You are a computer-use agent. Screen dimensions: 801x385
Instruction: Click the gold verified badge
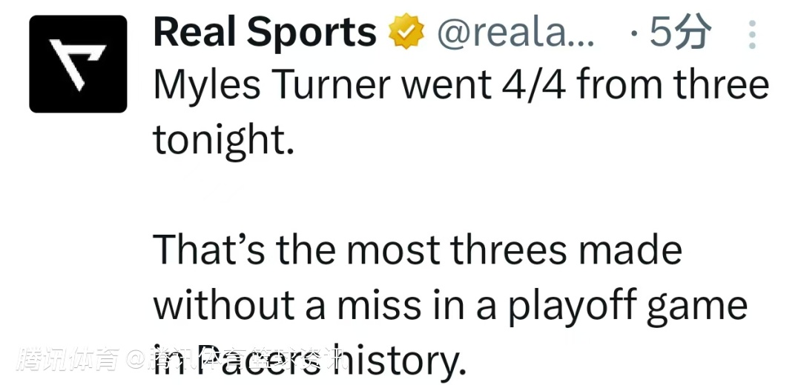[406, 32]
